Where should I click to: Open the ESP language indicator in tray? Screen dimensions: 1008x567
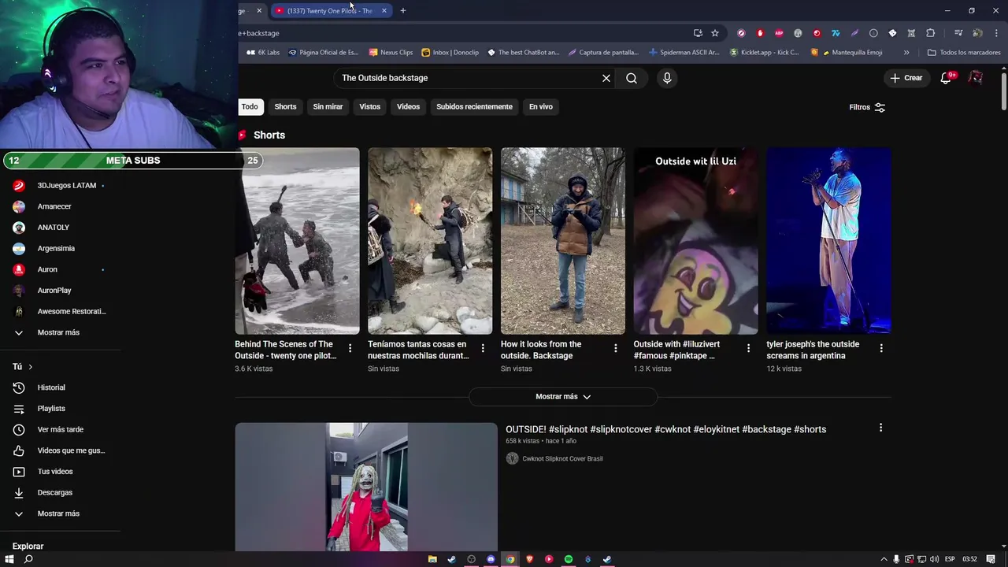coord(950,559)
